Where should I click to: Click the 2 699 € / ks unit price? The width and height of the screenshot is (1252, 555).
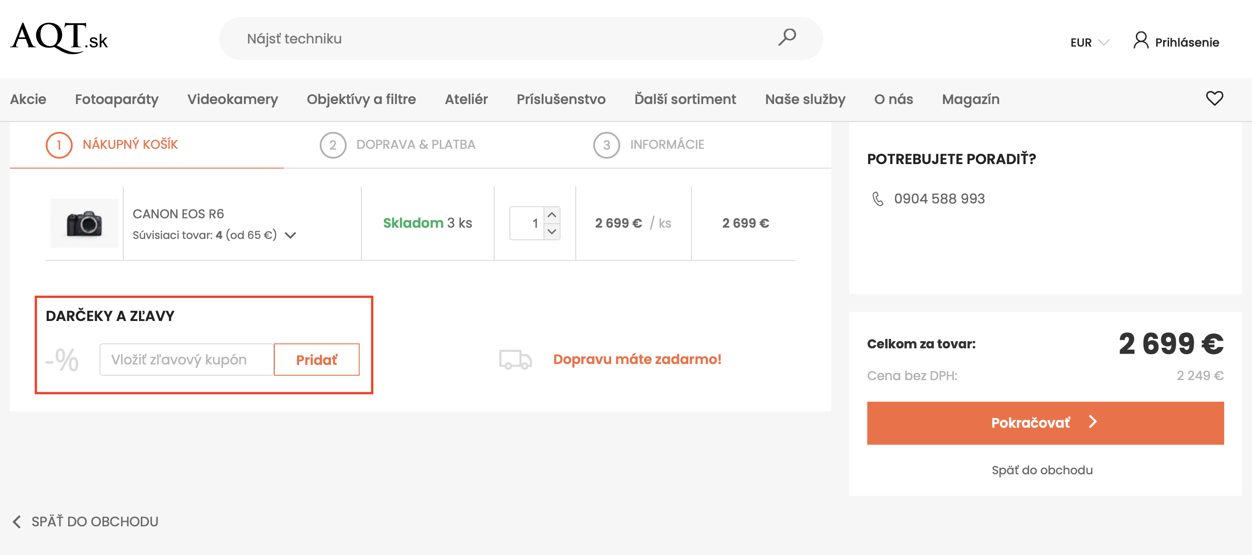click(633, 223)
